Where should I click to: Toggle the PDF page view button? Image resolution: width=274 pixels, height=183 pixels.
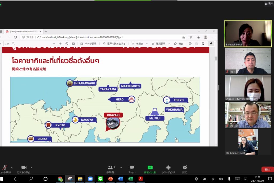pos(88,44)
